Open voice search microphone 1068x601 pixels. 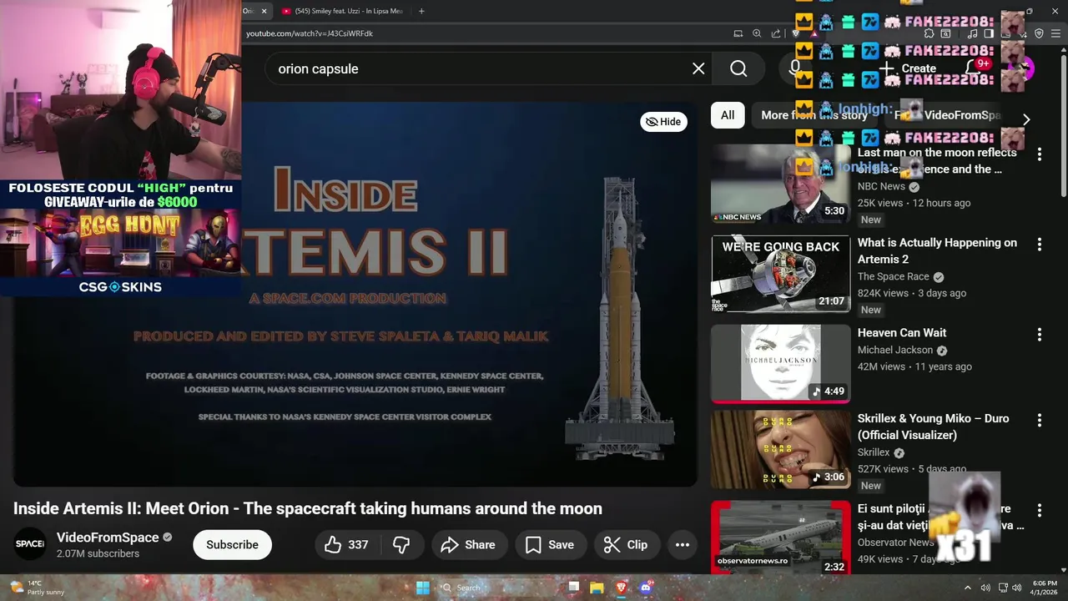point(795,68)
